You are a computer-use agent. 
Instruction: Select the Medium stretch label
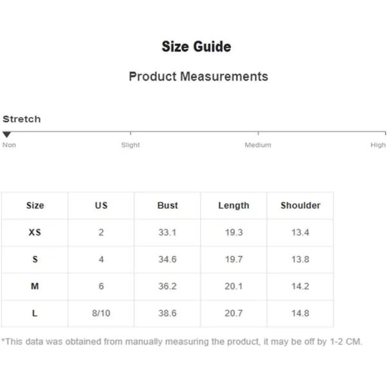(257, 145)
